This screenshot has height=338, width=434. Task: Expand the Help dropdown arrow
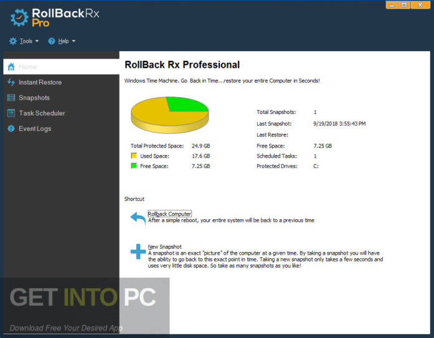coord(73,41)
